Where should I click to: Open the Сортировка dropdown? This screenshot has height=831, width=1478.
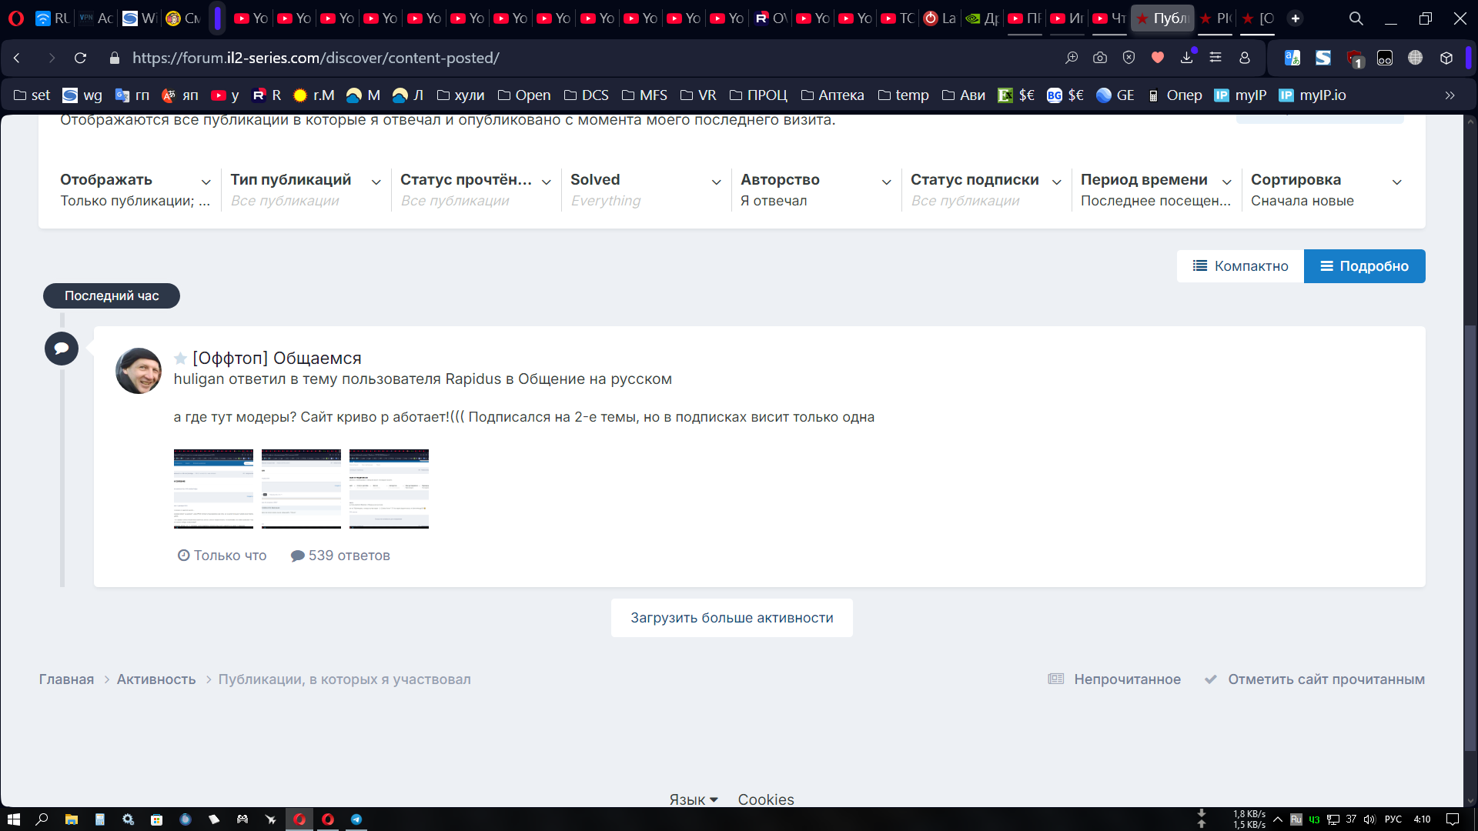[1326, 189]
